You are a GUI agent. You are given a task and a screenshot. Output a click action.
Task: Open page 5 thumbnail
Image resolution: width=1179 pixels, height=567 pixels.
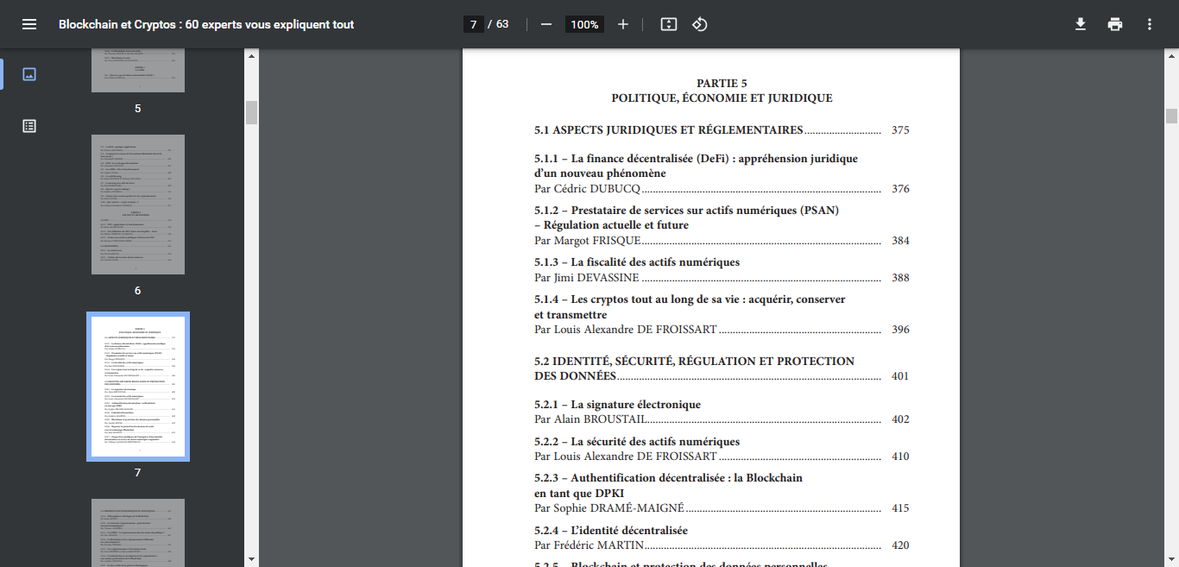click(138, 70)
